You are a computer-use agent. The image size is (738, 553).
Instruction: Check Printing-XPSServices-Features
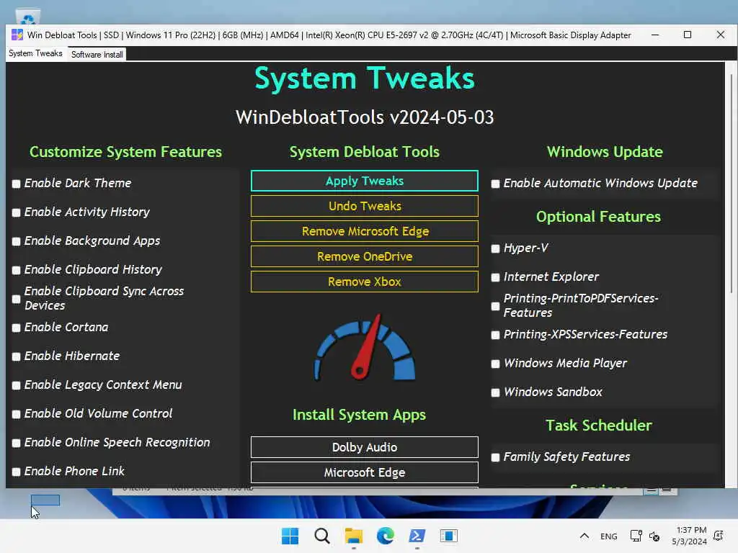click(495, 335)
